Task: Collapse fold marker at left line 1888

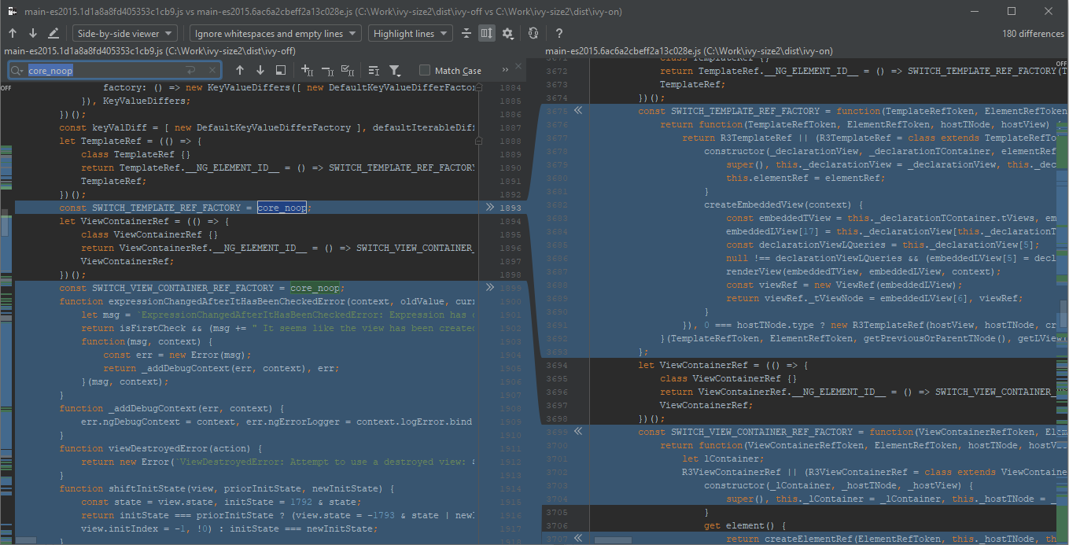Action: click(477, 141)
